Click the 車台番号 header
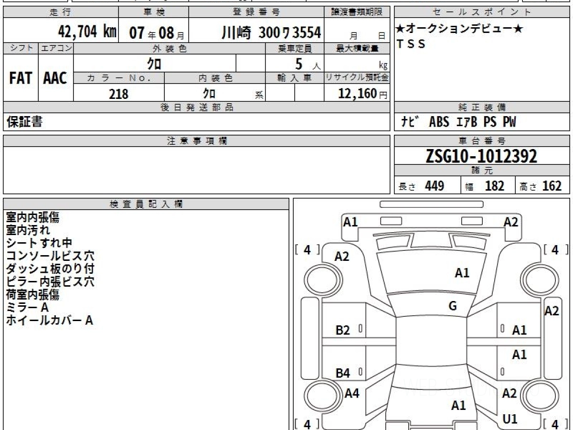 [482, 141]
